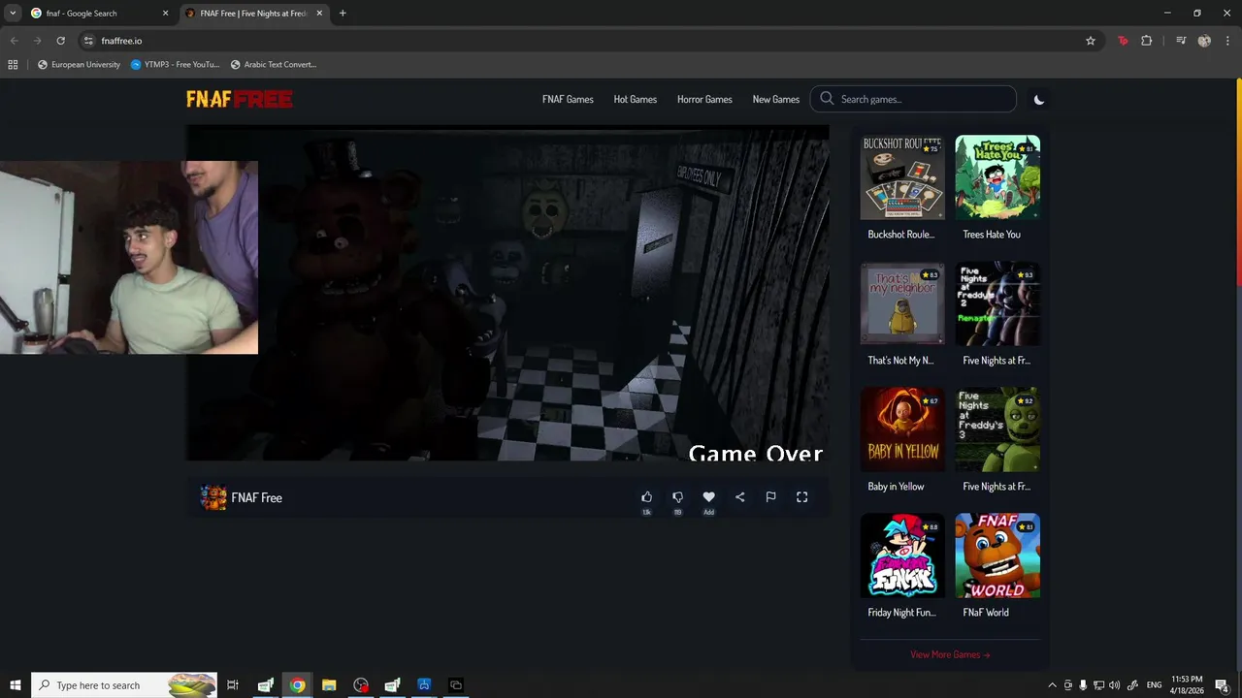Open European University bookmark
Image resolution: width=1242 pixels, height=698 pixels.
pyautogui.click(x=79, y=65)
